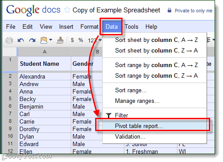Screen dimensions: 223x162
Task: Click the undo arrow icon
Action: click(x=21, y=40)
